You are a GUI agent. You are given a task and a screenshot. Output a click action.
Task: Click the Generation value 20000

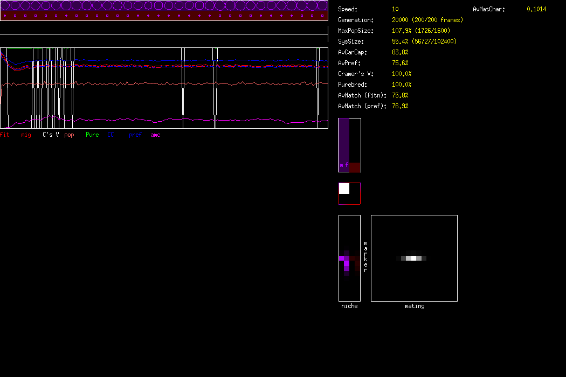(402, 20)
